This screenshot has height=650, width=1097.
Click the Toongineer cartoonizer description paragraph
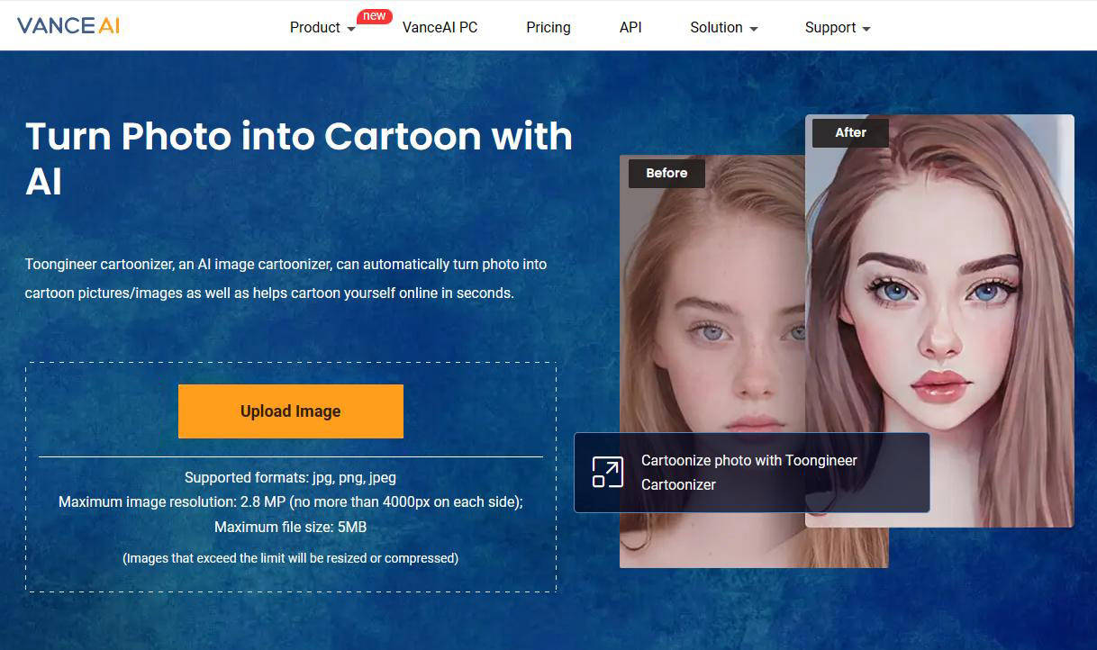(286, 278)
